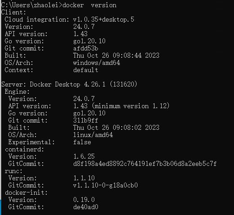Click the Client Git commit afdd53b

(86, 48)
